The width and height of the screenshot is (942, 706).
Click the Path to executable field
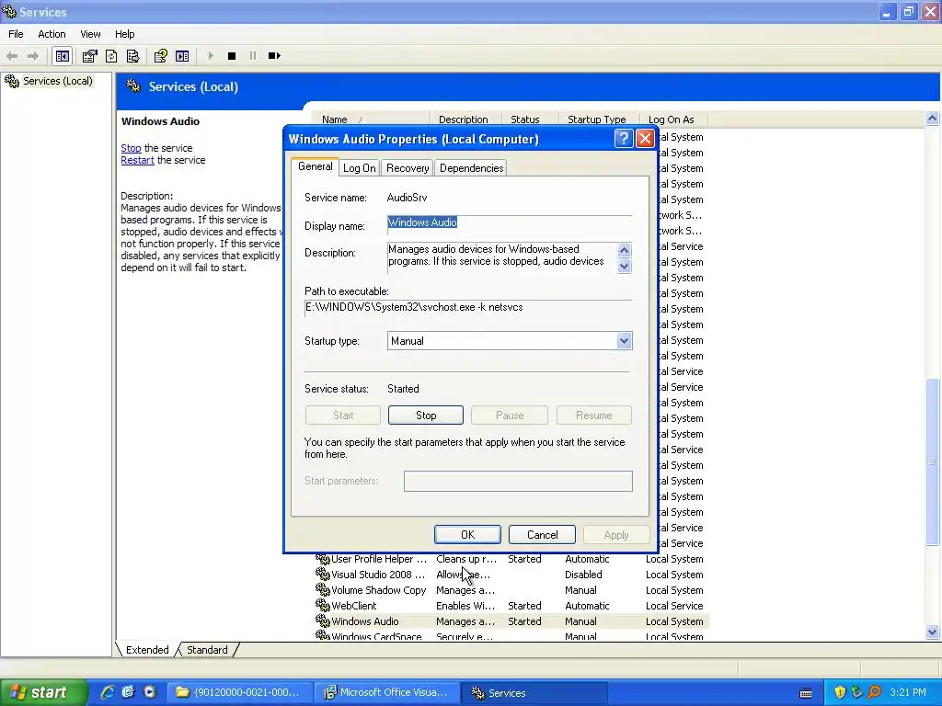[x=468, y=307]
